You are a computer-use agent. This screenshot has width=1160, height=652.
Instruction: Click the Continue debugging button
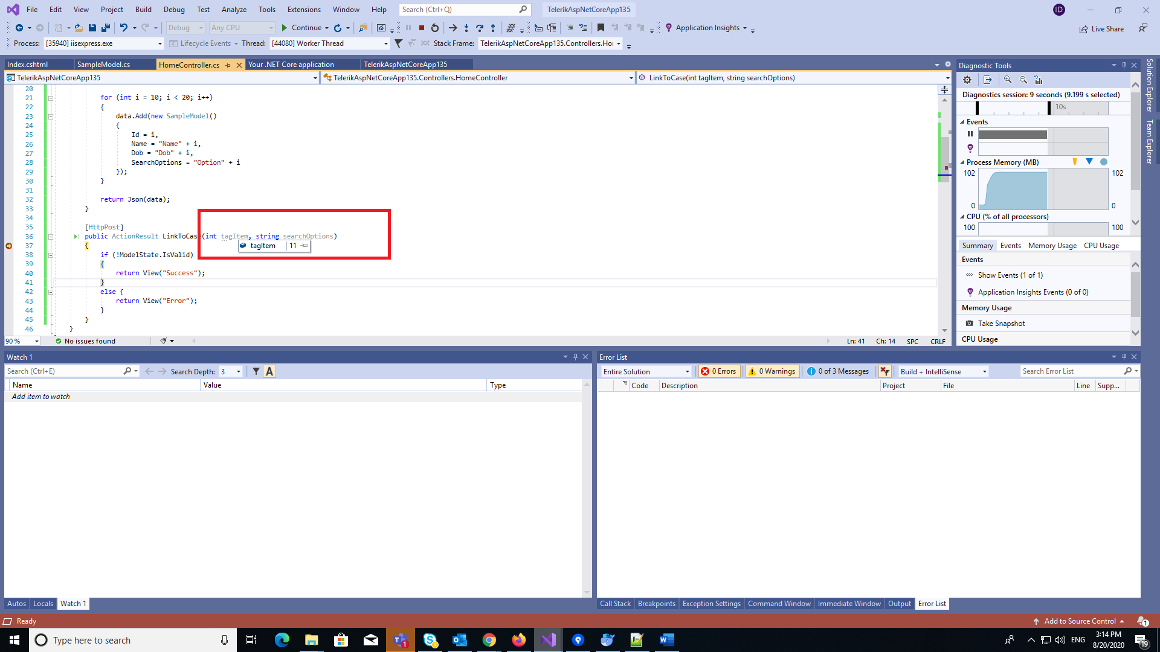[301, 28]
